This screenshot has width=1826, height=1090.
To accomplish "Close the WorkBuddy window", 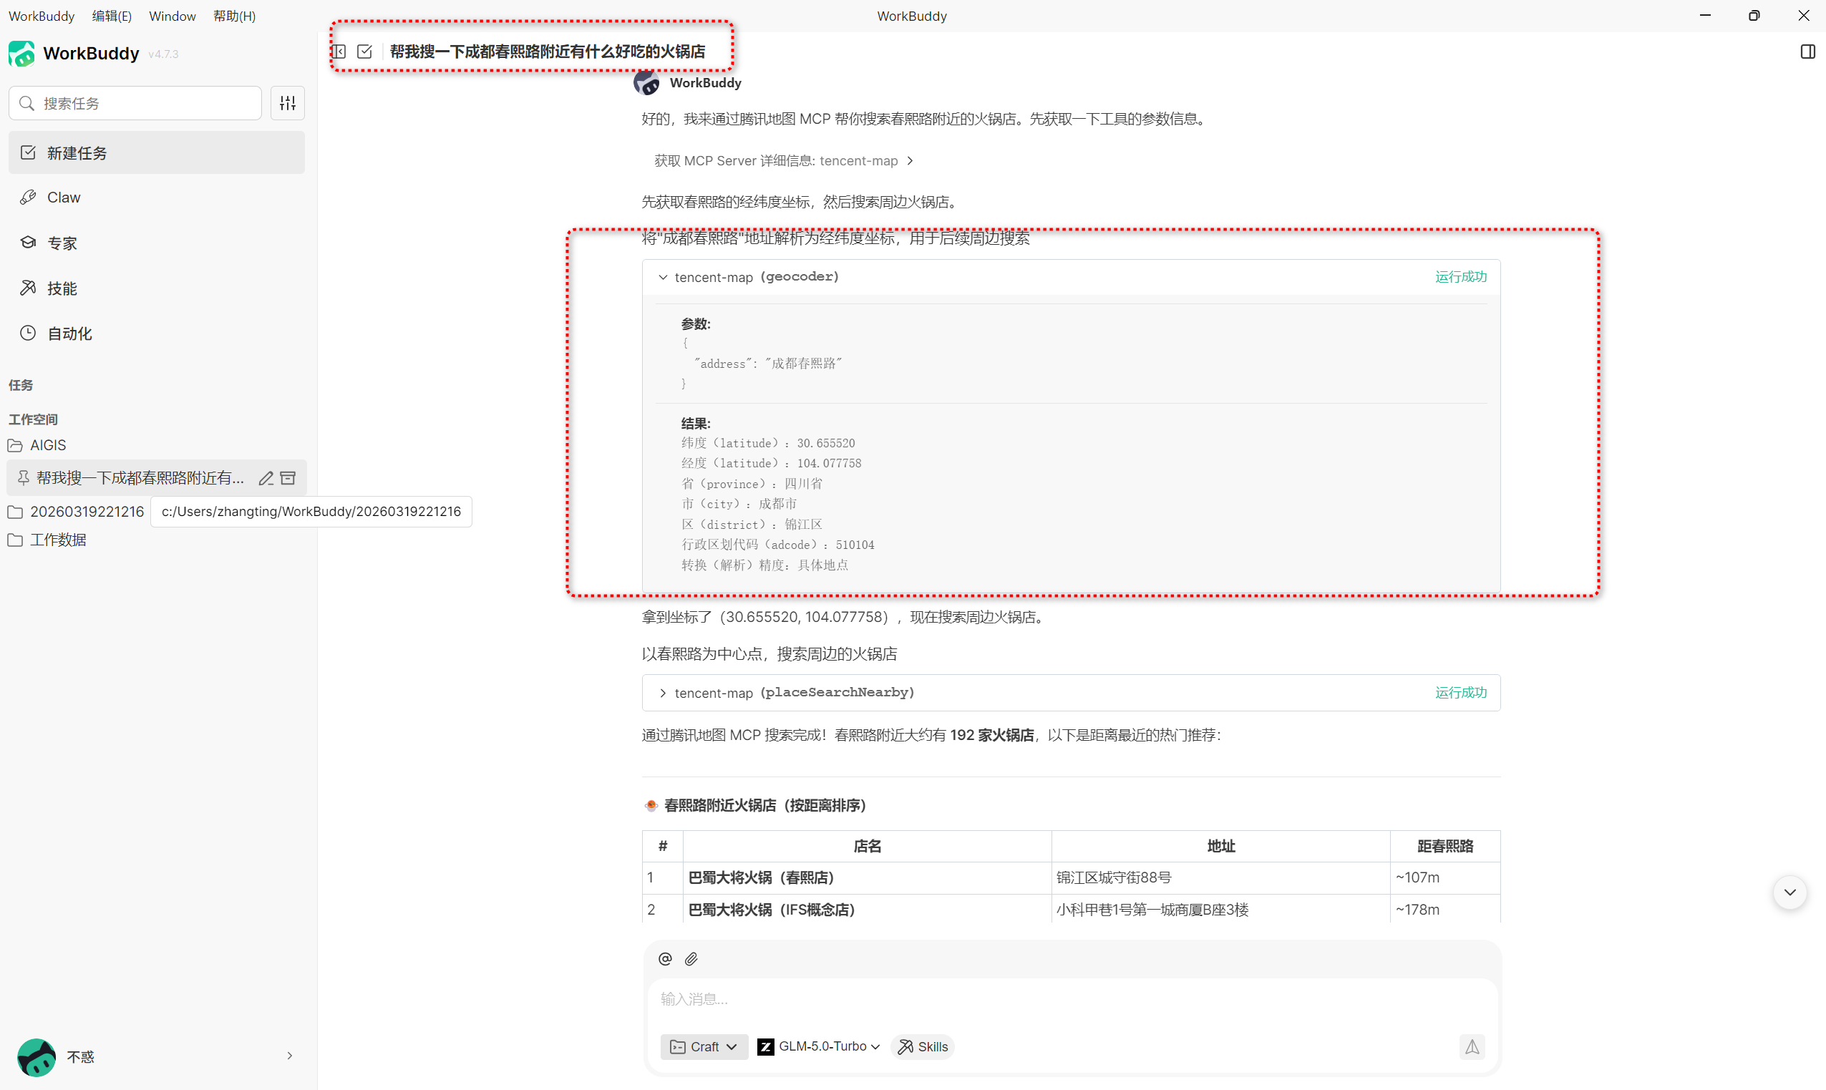I will (x=1804, y=16).
